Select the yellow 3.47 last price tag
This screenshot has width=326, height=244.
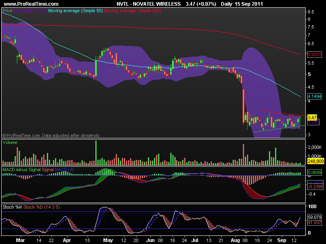[312, 118]
